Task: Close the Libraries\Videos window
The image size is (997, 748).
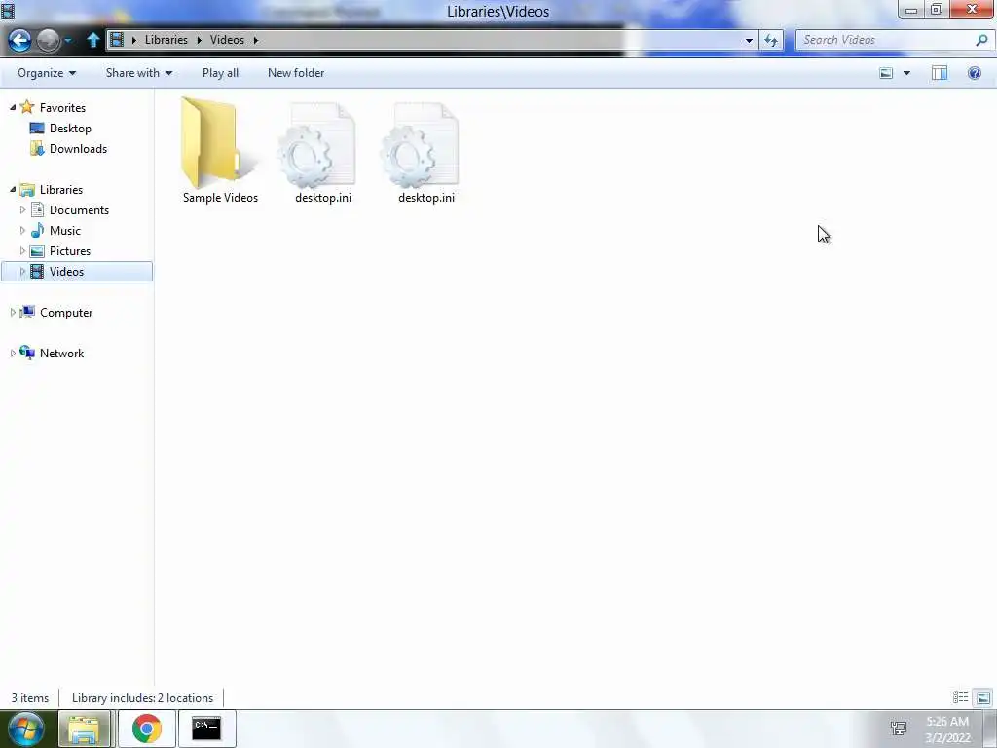Action: click(972, 10)
